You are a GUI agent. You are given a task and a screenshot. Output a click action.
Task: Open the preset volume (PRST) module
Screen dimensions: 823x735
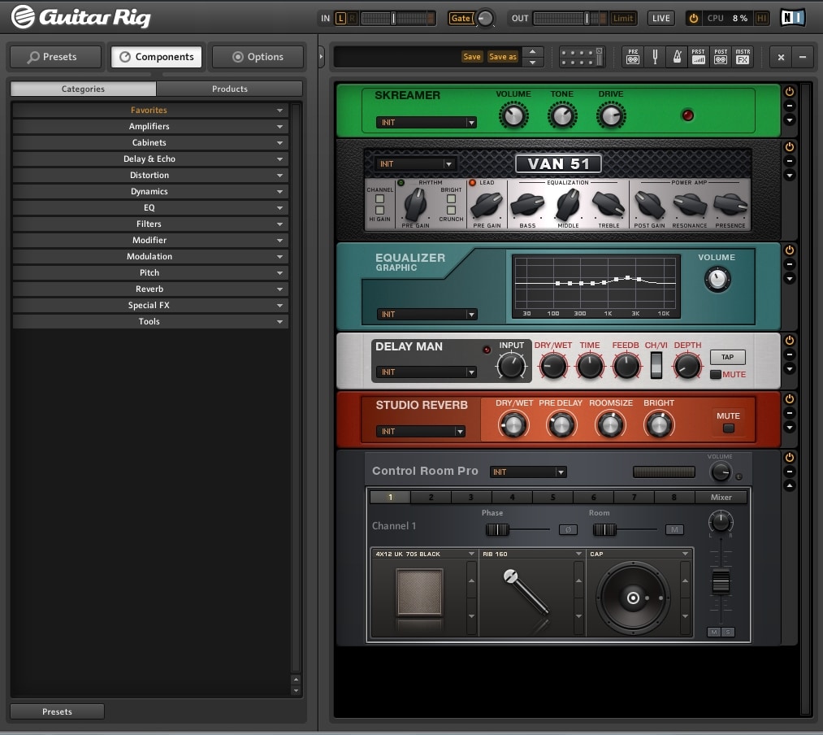pyautogui.click(x=698, y=56)
